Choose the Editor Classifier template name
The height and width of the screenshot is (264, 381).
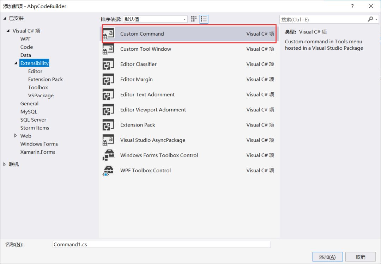[138, 64]
